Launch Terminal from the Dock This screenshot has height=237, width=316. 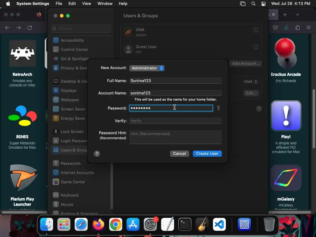pyautogui.click(x=185, y=224)
